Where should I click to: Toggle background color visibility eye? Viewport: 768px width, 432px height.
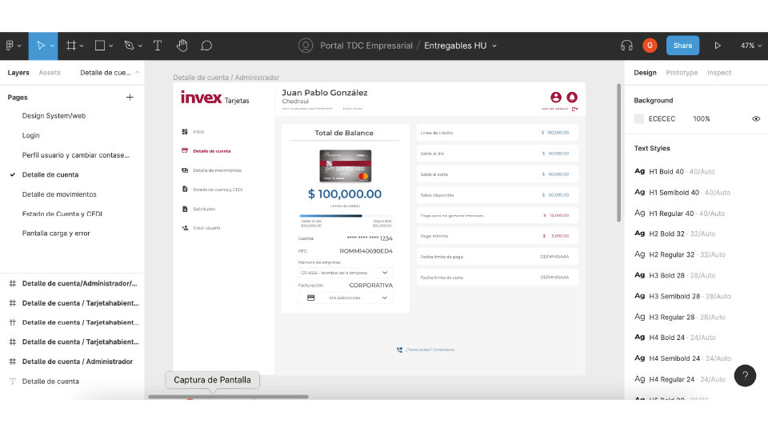pyautogui.click(x=756, y=118)
